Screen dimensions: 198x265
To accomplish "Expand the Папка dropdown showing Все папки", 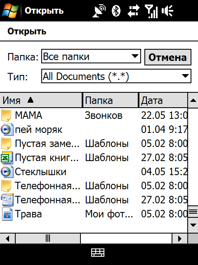I will pyautogui.click(x=91, y=56).
